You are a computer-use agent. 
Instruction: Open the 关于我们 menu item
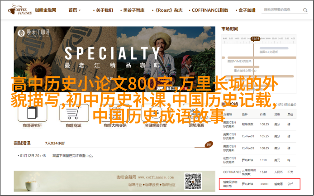(x=105, y=10)
